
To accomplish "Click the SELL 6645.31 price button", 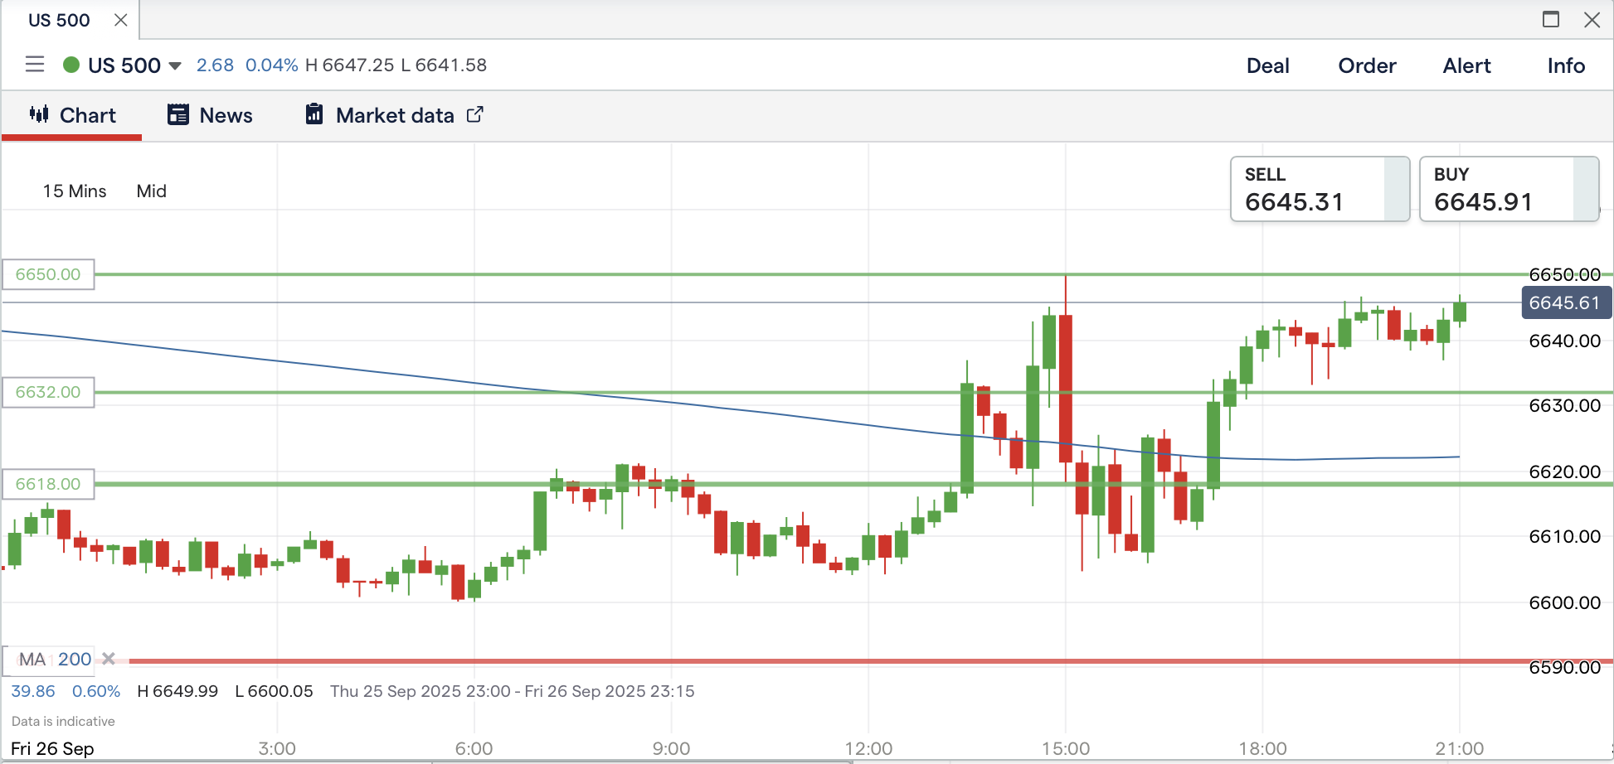I will click(1319, 190).
